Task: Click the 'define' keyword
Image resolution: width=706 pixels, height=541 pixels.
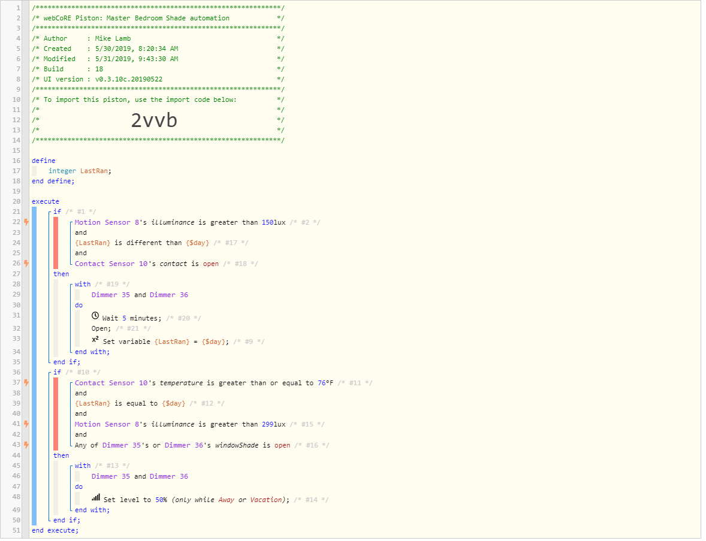Action: (44, 161)
